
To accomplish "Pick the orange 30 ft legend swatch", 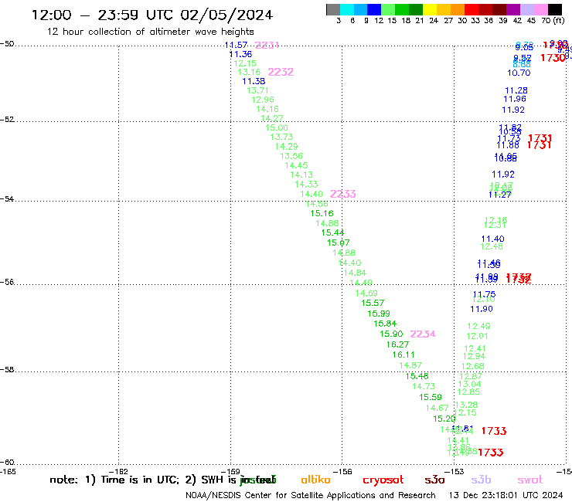I will [x=458, y=9].
